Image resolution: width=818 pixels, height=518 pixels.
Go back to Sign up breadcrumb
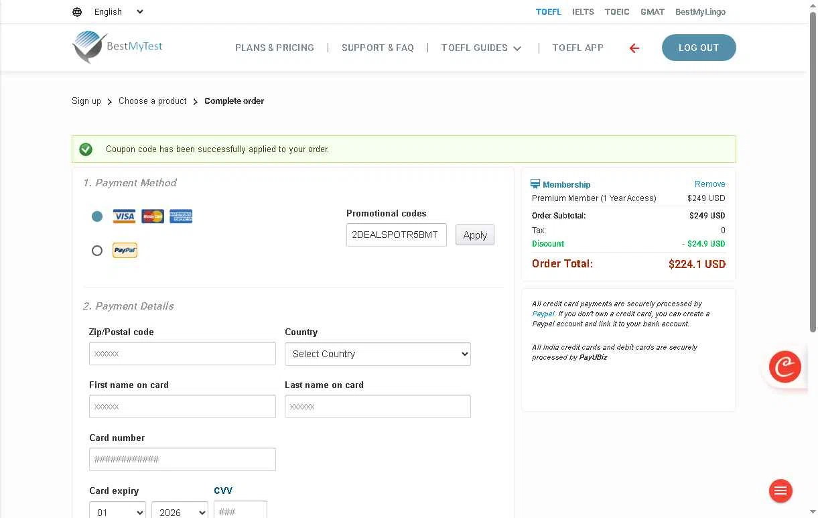pyautogui.click(x=86, y=101)
